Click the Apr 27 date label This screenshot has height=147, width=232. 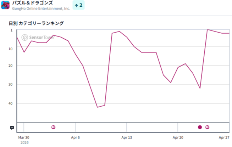click(x=224, y=137)
